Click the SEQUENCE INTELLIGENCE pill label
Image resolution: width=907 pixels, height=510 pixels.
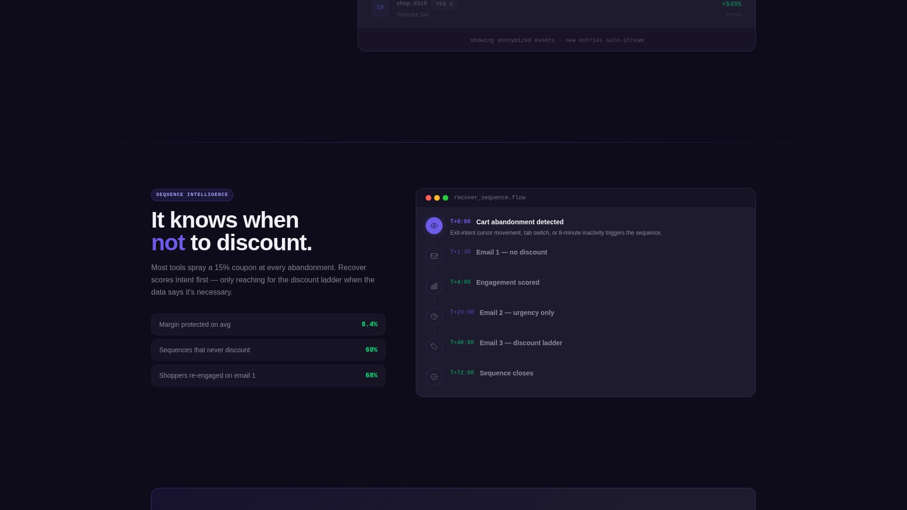click(192, 195)
